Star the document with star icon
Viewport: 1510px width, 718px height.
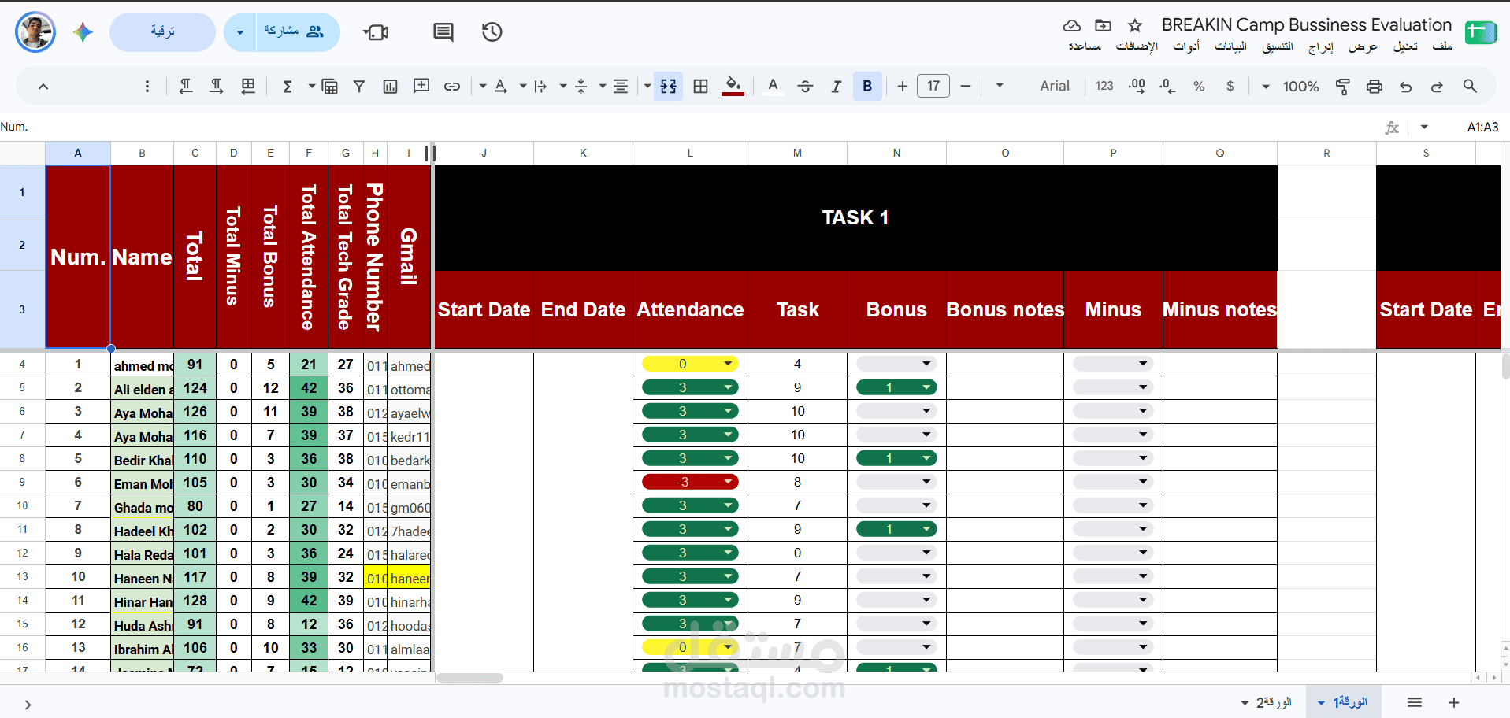(x=1135, y=26)
